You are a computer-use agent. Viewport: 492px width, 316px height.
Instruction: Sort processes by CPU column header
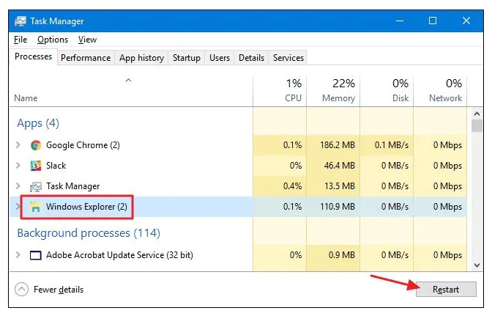[280, 90]
